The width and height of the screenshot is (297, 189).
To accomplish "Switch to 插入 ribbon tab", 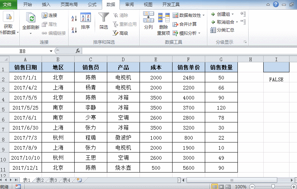I will click(x=46, y=5).
